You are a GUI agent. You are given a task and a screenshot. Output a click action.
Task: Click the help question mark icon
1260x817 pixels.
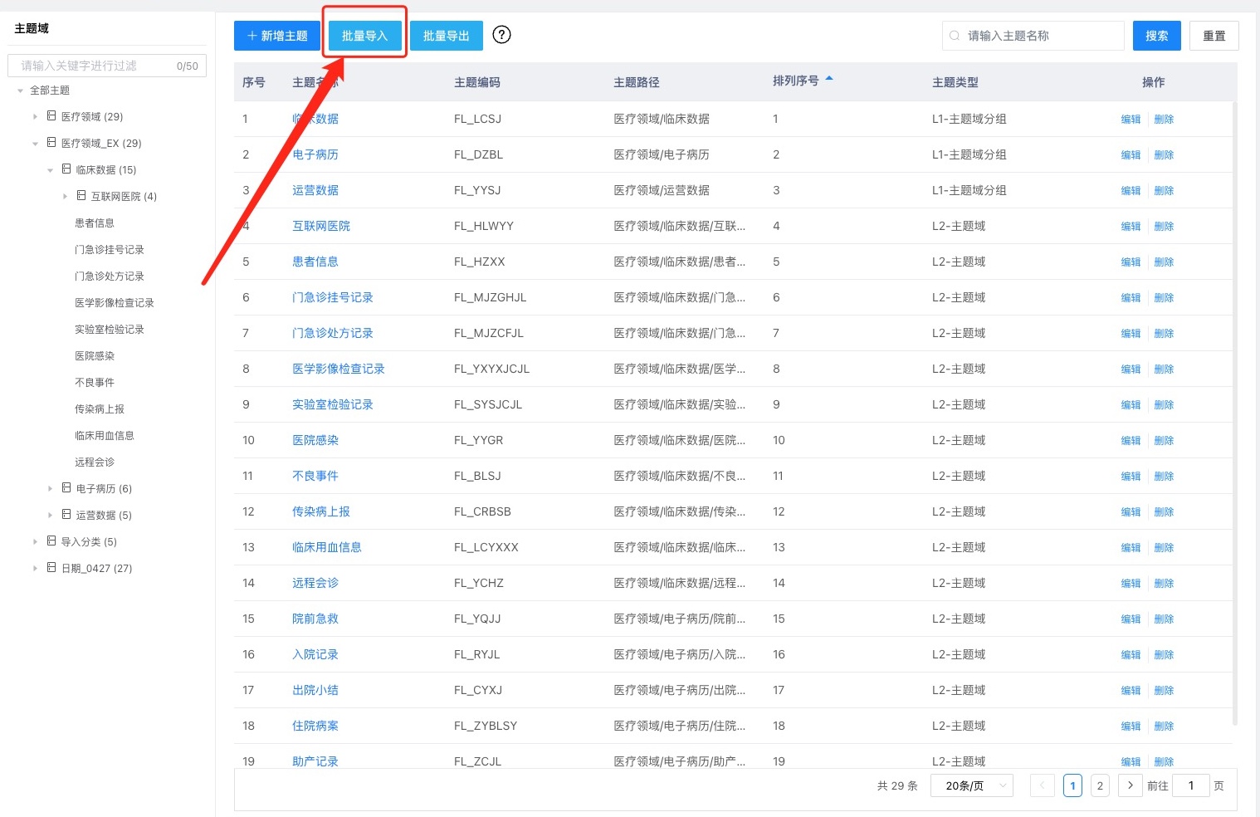click(x=501, y=35)
